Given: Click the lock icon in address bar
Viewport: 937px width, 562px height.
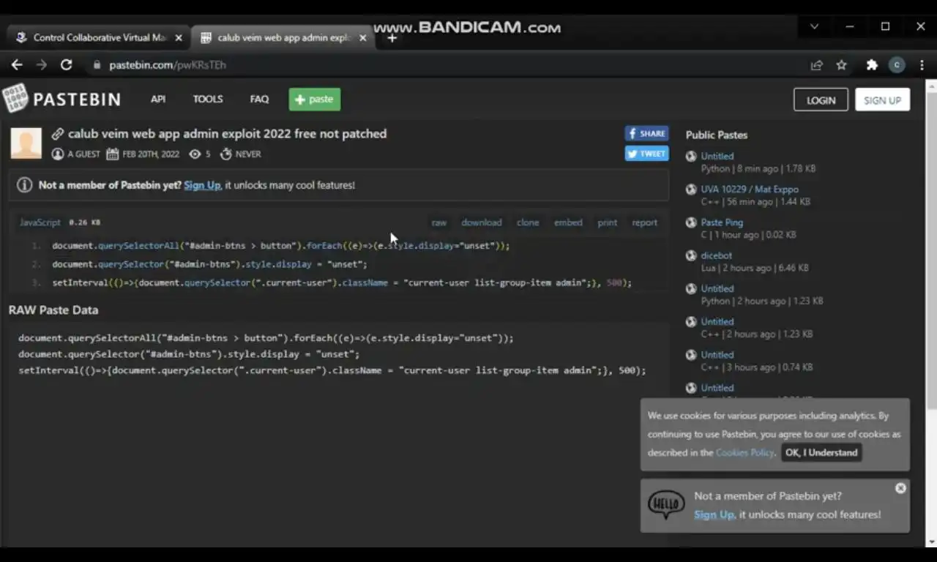Looking at the screenshot, I should 97,65.
